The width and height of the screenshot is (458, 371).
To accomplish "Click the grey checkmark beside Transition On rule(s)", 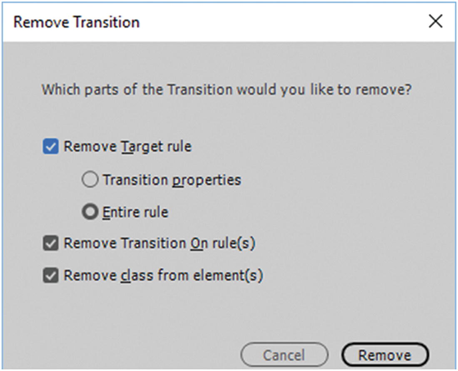I will 51,244.
